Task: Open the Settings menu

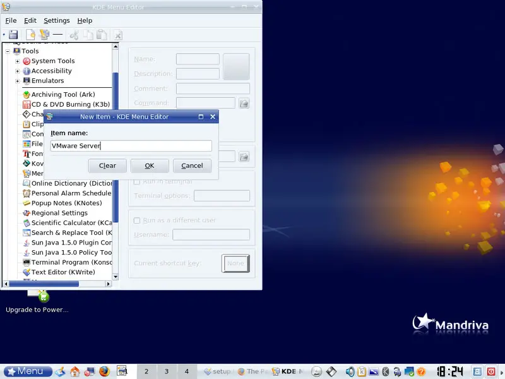Action: tap(56, 21)
